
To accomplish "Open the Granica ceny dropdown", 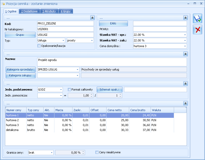I will 52,153.
